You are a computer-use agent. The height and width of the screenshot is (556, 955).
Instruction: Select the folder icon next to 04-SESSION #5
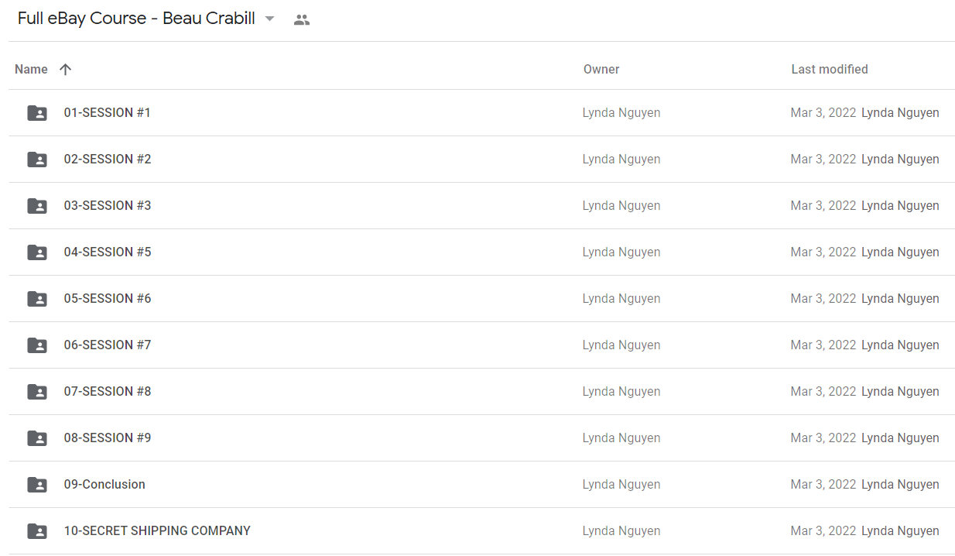point(37,252)
